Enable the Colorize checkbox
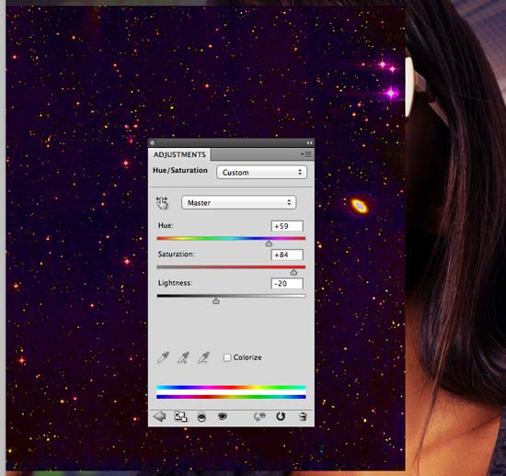The image size is (506, 476). coord(227,357)
